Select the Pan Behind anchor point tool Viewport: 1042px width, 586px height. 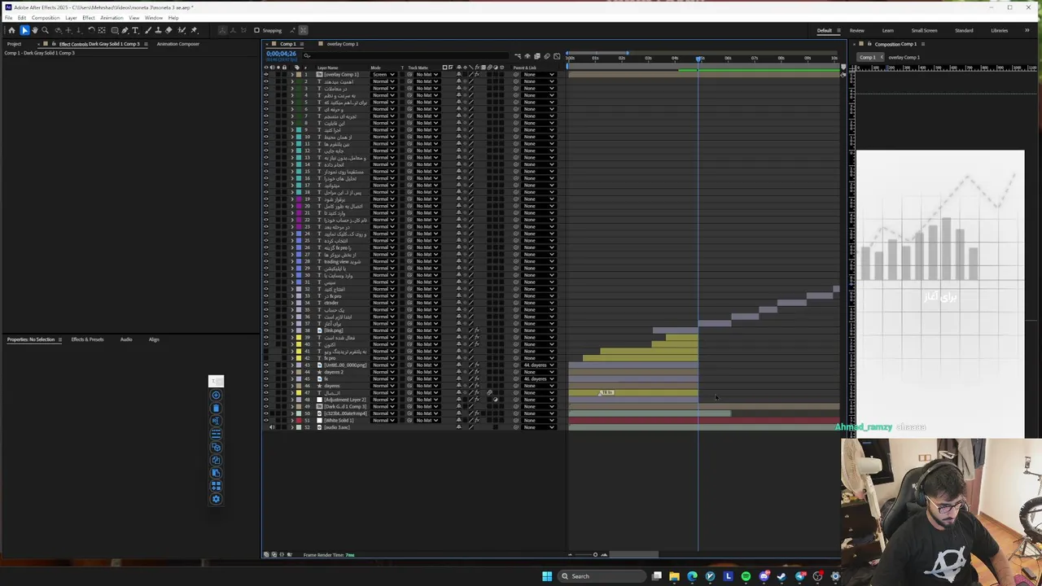(102, 30)
